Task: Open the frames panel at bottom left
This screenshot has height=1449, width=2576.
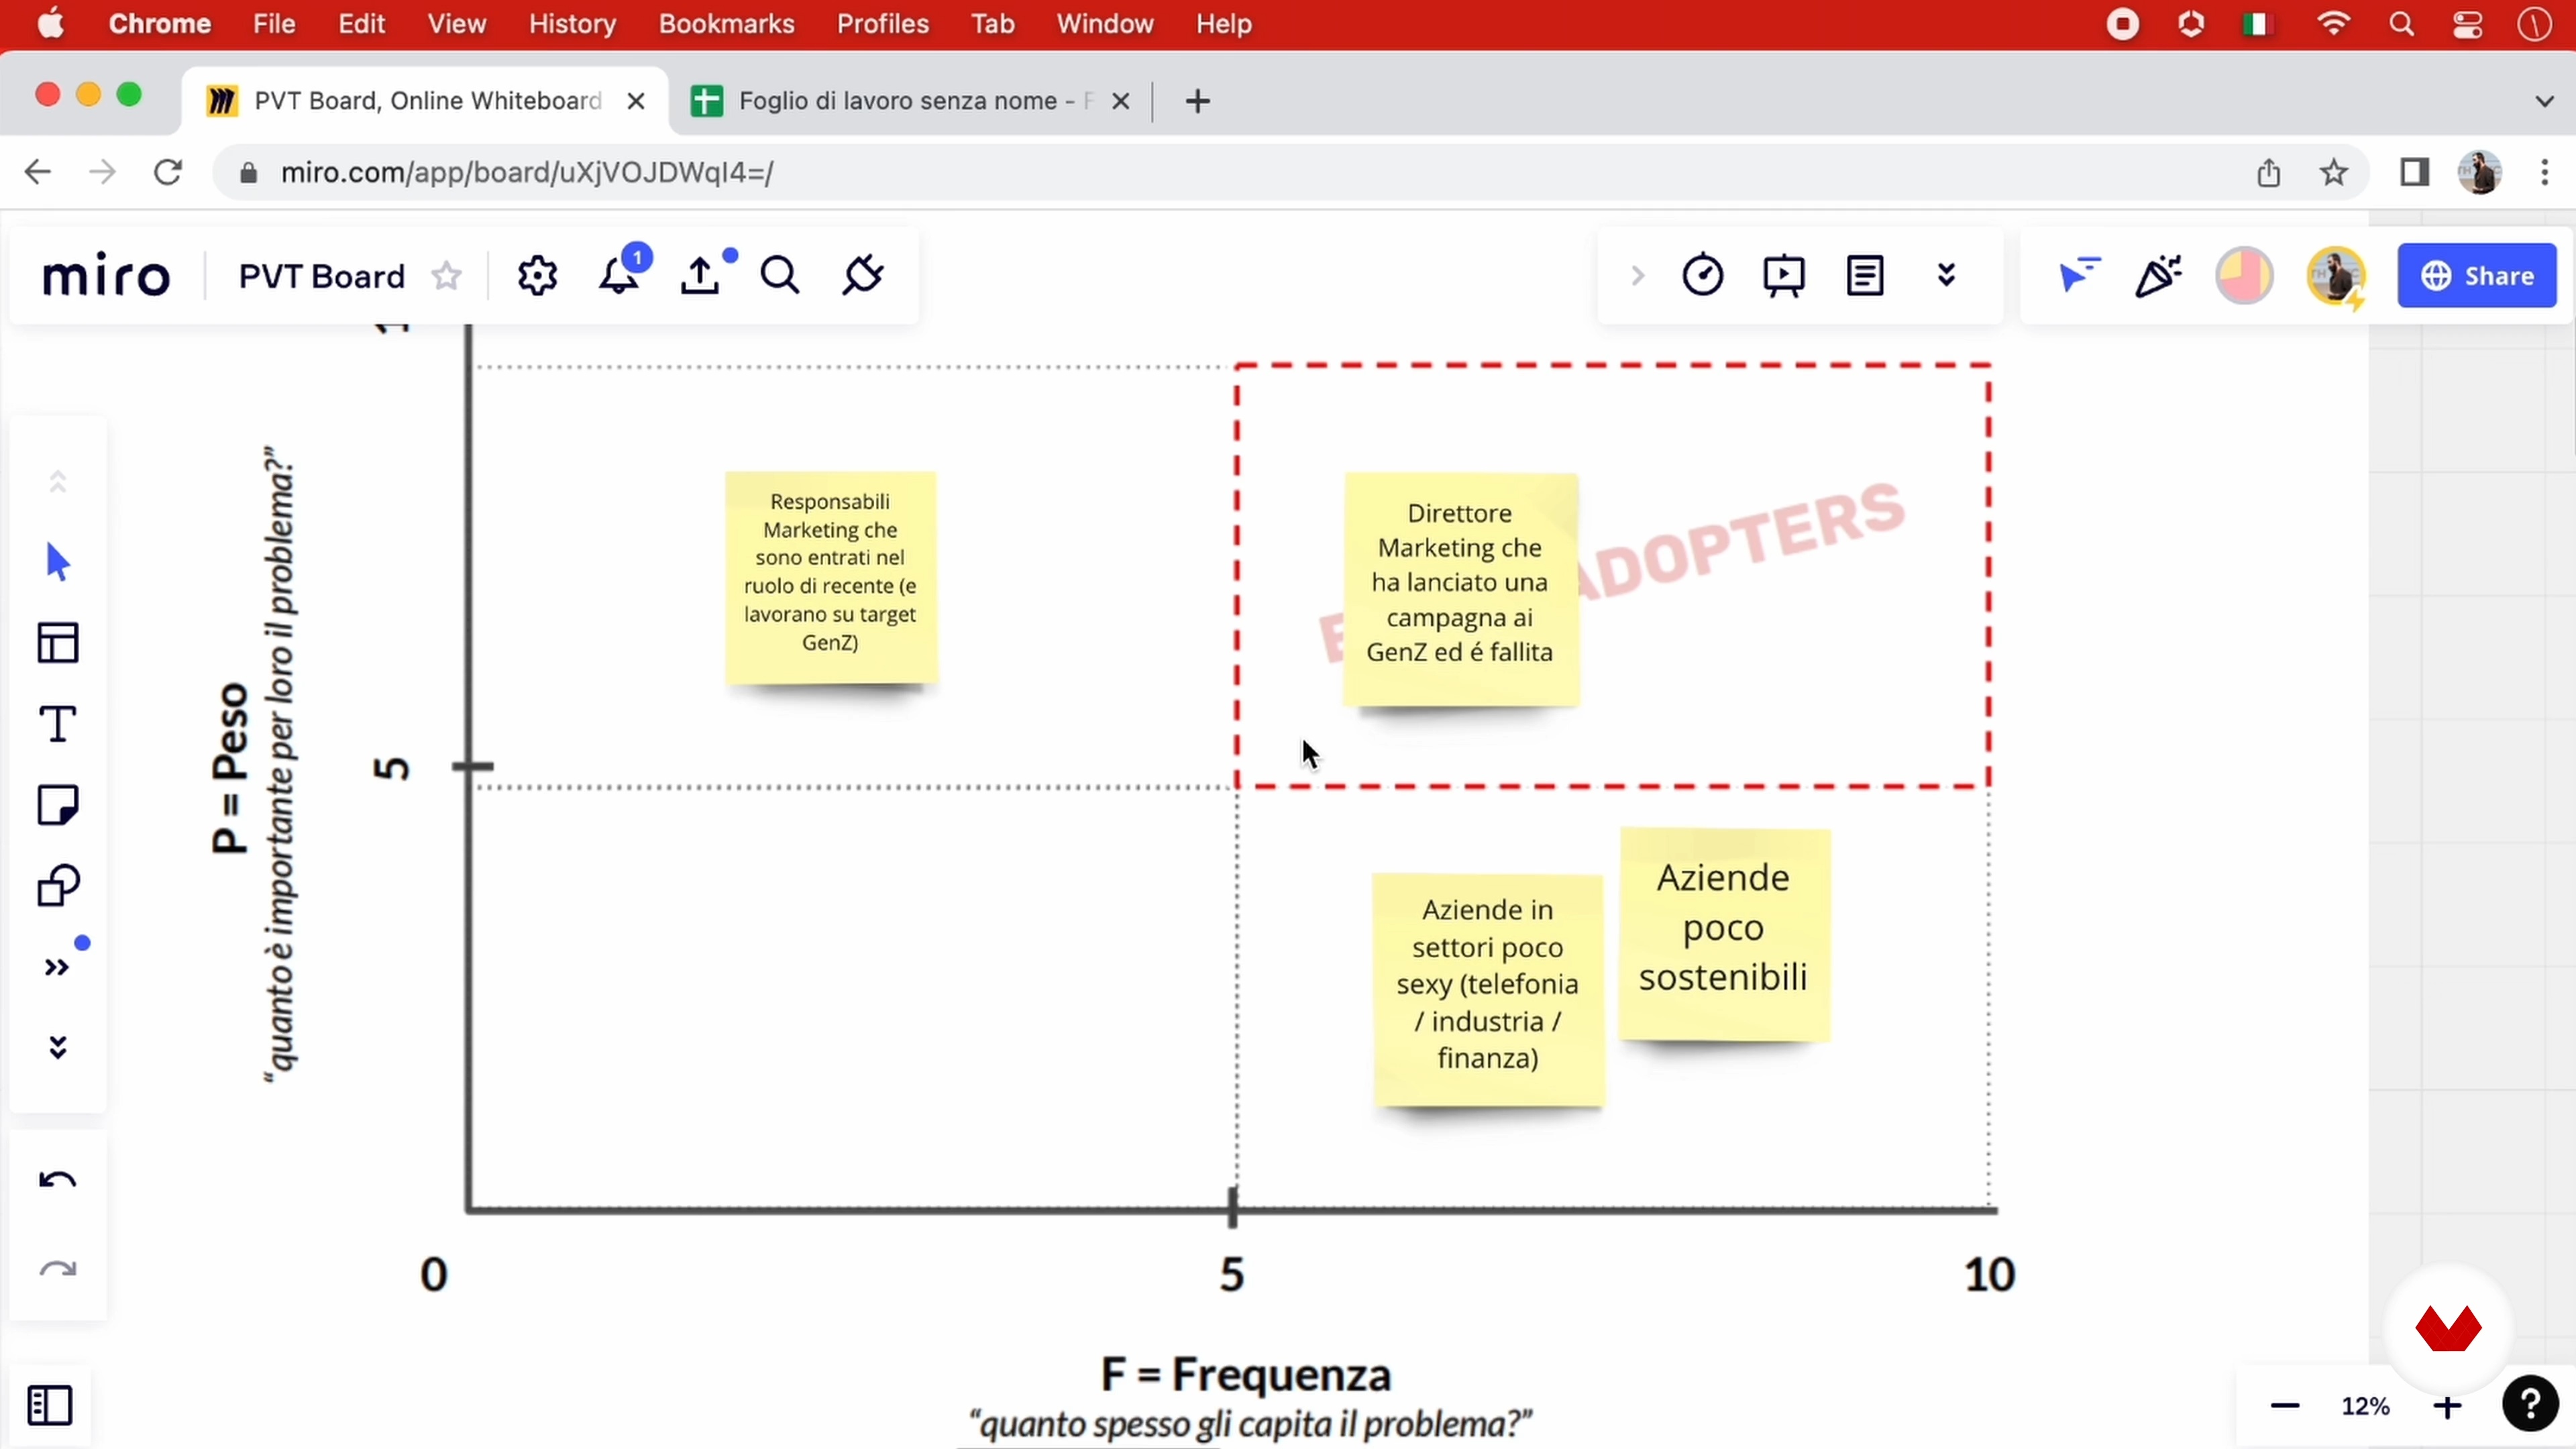Action: coord(50,1405)
